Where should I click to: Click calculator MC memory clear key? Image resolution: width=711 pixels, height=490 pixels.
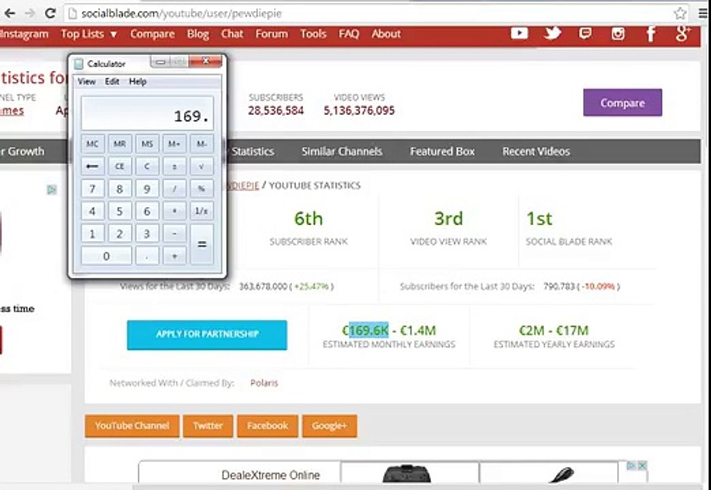point(93,144)
